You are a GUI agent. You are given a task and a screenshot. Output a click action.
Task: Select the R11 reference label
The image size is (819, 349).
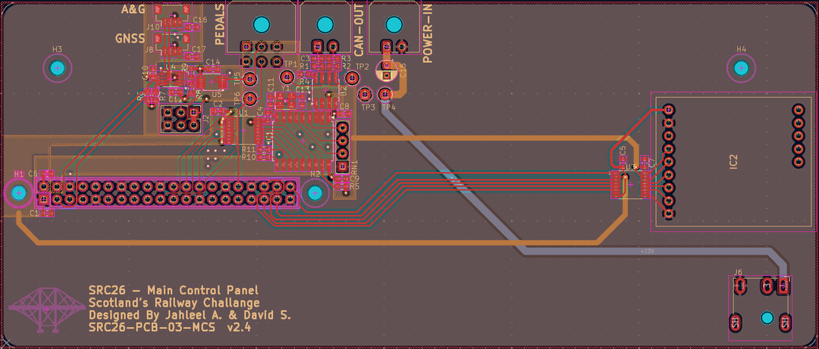[249, 149]
